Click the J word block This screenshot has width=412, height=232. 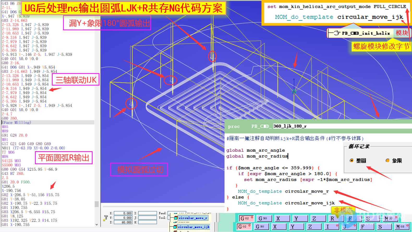(349, 227)
